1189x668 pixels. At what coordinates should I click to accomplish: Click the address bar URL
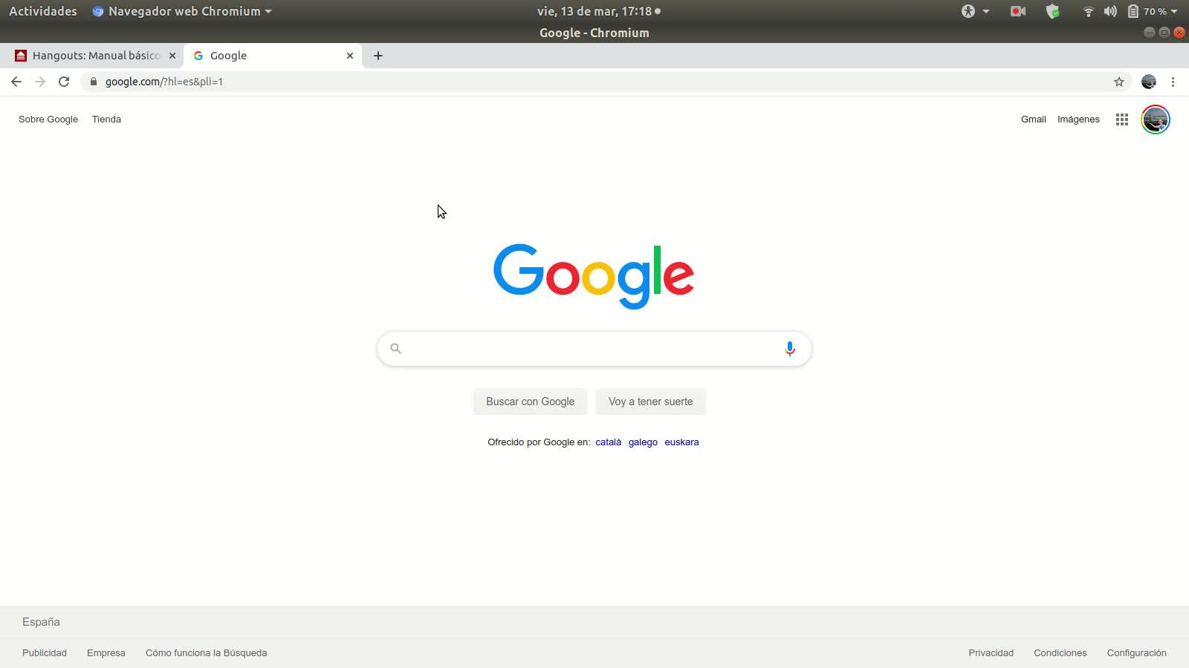(164, 82)
